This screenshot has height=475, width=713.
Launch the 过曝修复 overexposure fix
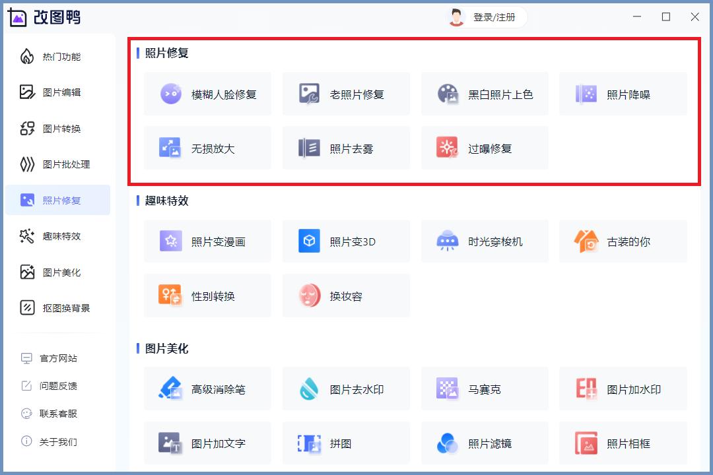tap(485, 148)
